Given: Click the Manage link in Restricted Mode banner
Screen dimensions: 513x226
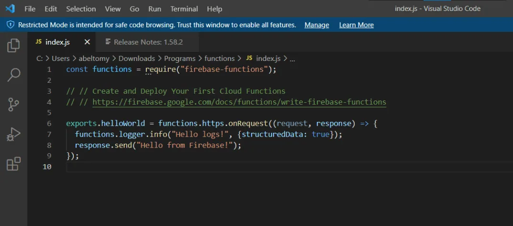Looking at the screenshot, I should [x=317, y=25].
